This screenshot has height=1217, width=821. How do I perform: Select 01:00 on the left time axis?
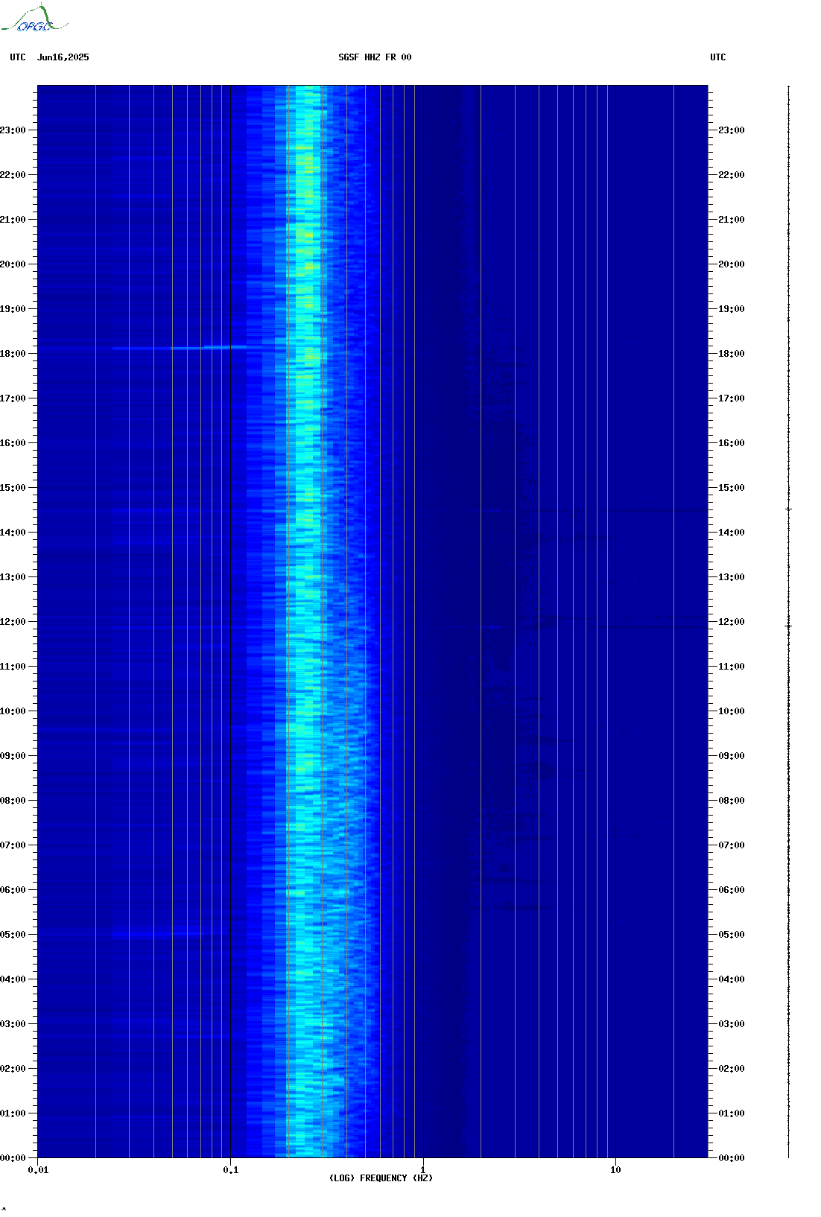click(13, 1113)
